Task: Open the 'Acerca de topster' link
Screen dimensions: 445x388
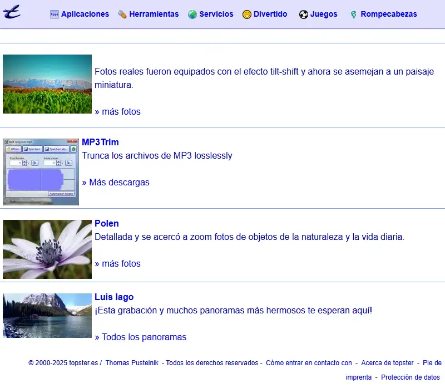Action: [x=387, y=363]
